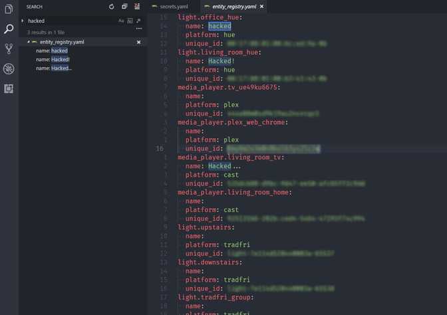Click 'light.office_hue:' line in editor
This screenshot has height=315, width=447.
click(x=210, y=17)
